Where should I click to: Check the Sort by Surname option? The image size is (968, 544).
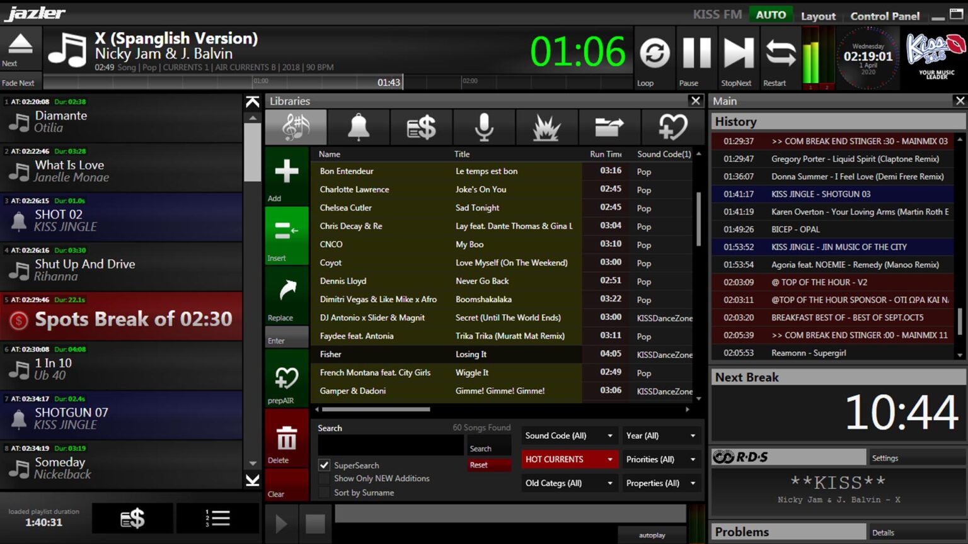324,492
